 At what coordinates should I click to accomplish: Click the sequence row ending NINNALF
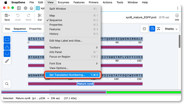point(85,39)
